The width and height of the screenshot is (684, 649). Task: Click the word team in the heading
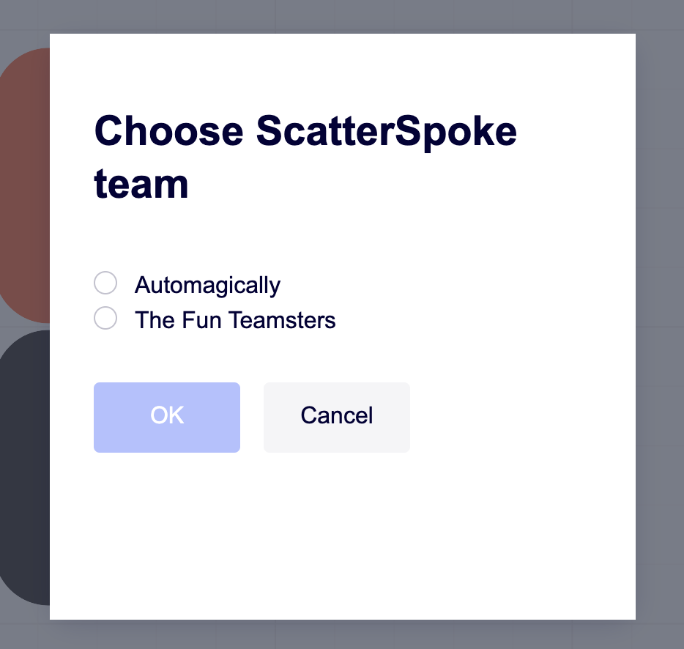[x=141, y=185]
